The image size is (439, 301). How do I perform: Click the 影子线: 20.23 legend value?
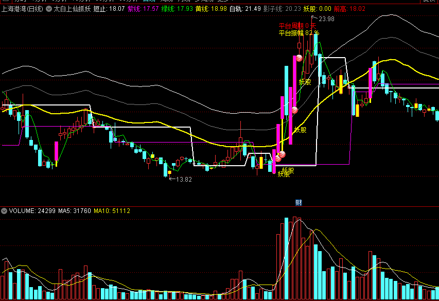click(x=282, y=9)
